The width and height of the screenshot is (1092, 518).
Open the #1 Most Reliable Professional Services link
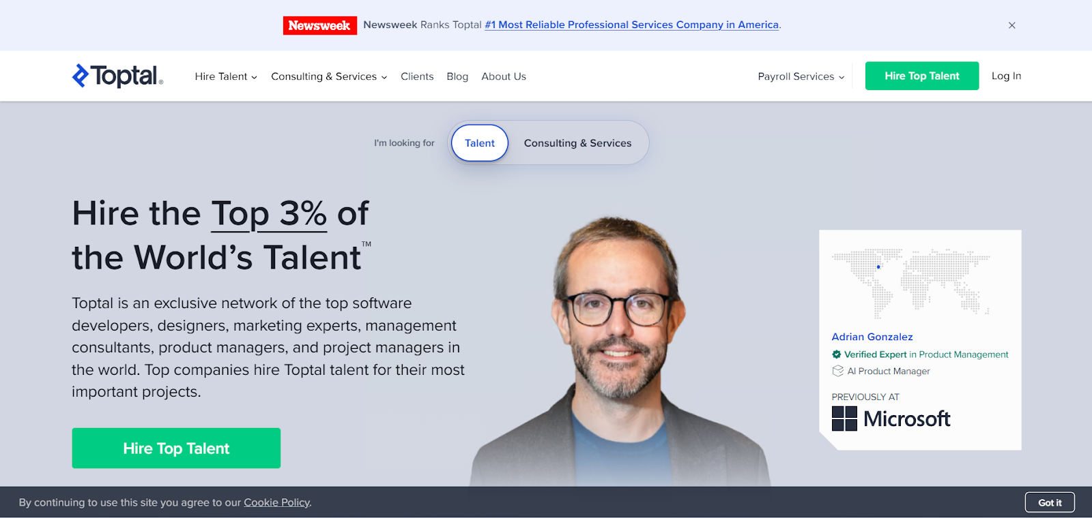631,25
